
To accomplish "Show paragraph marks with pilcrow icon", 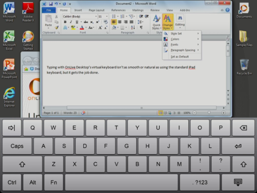I will 141,28.
